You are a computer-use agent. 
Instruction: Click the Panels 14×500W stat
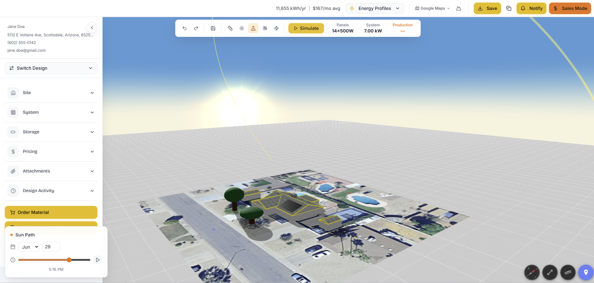coord(343,28)
